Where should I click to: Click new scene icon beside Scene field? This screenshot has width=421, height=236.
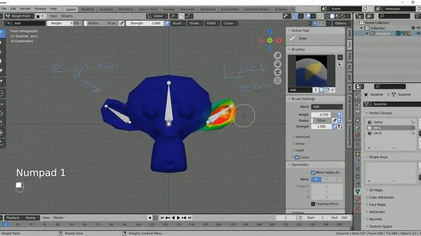click(x=365, y=9)
